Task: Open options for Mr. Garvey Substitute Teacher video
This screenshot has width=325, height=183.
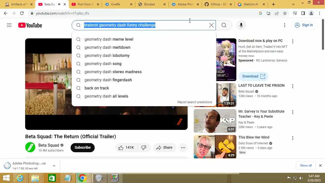Action: click(292, 112)
